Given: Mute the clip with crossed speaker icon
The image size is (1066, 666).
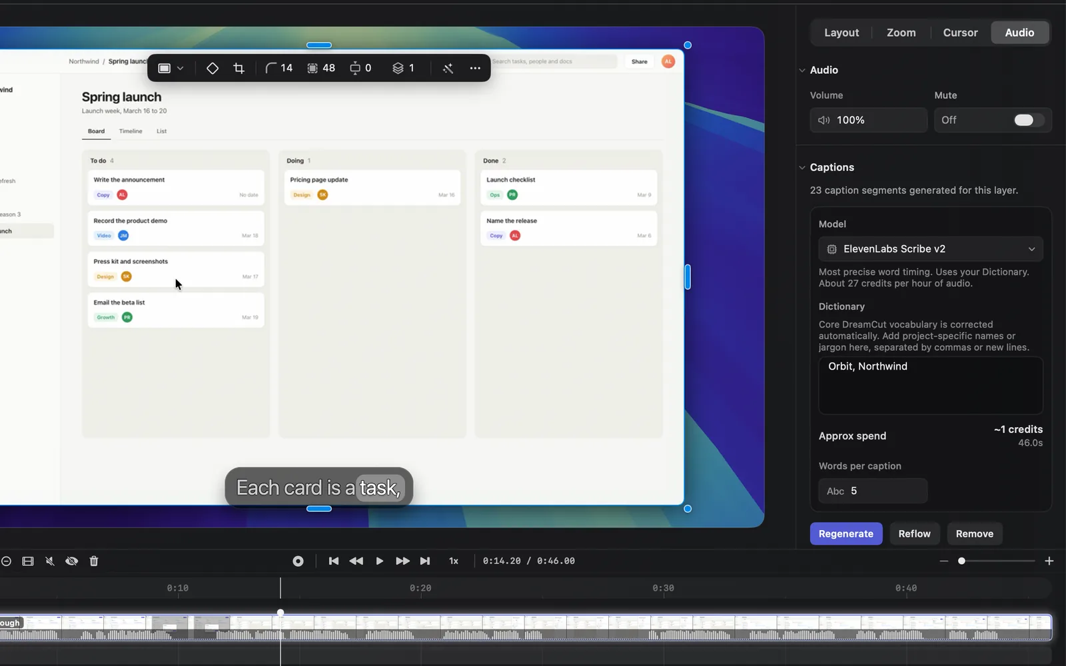Looking at the screenshot, I should [x=50, y=561].
